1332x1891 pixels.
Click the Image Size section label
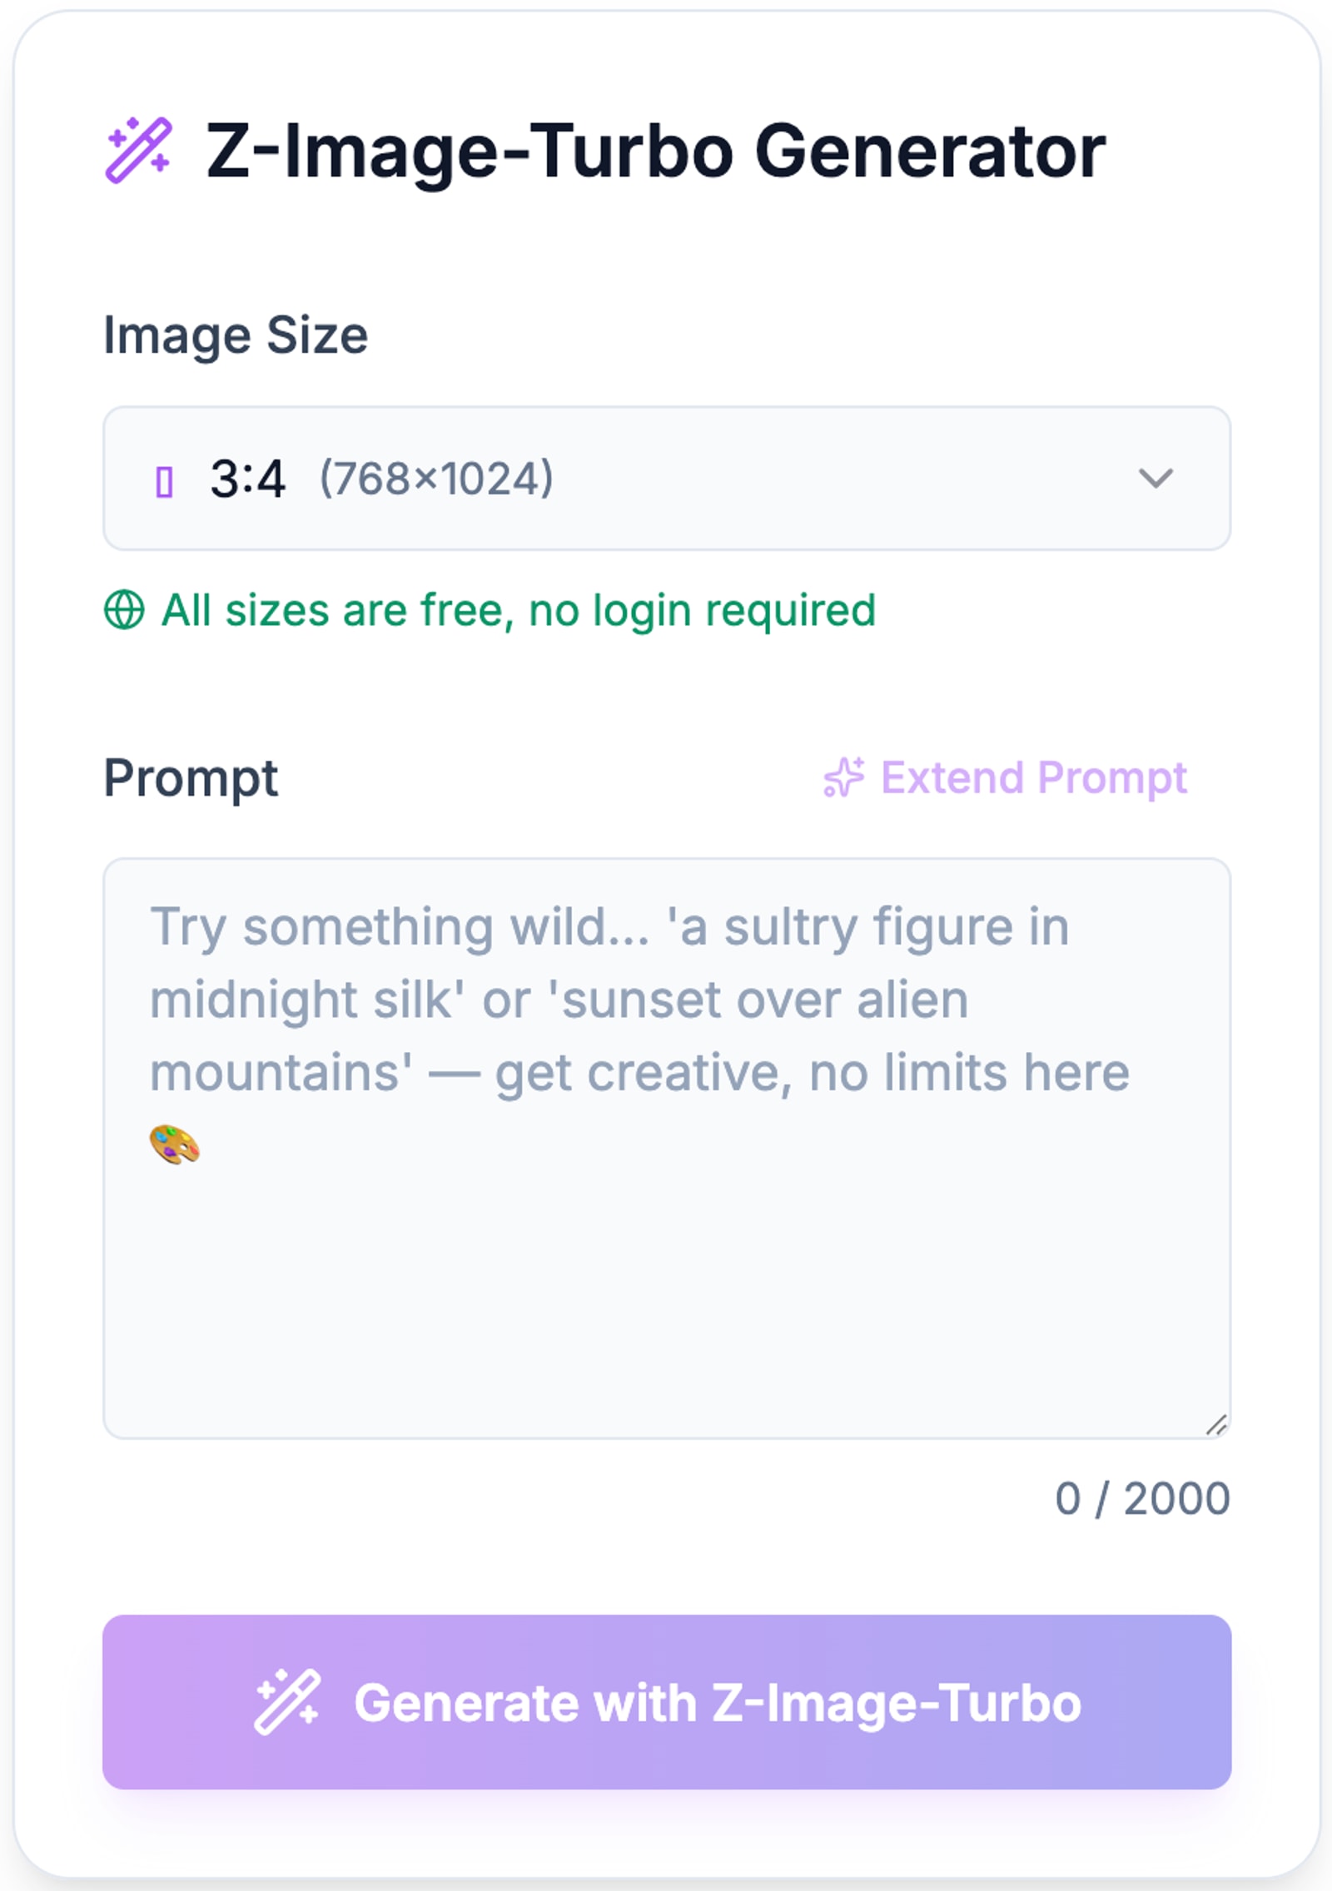click(x=236, y=335)
